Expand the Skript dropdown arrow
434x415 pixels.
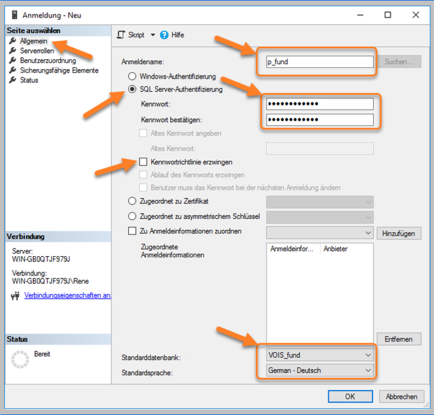(153, 35)
